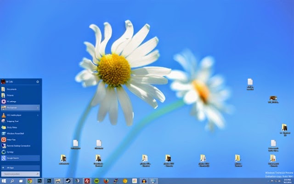Open Documents from the Start menu
The image size is (294, 184).
[x=20, y=89]
